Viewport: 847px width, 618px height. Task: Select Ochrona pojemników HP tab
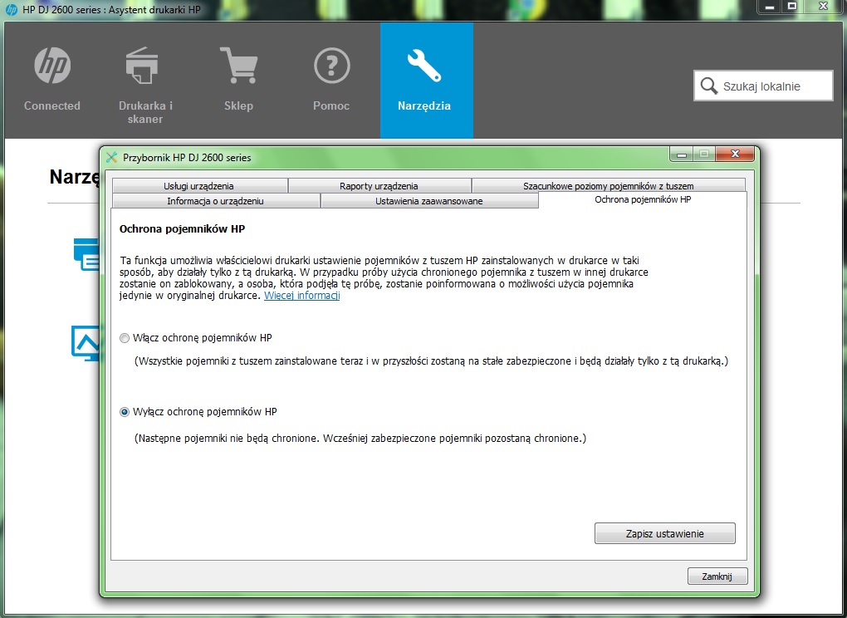coord(643,199)
